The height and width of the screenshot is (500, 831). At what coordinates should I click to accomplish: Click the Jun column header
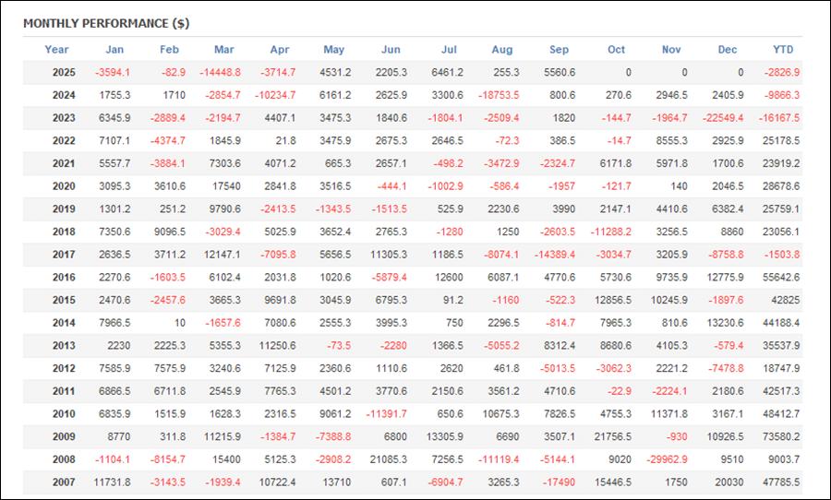(391, 50)
